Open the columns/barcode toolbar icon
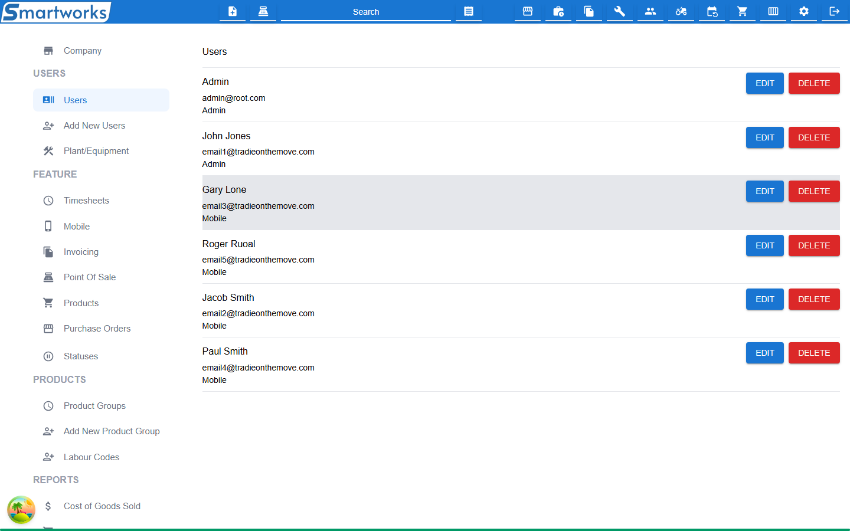 [x=773, y=11]
